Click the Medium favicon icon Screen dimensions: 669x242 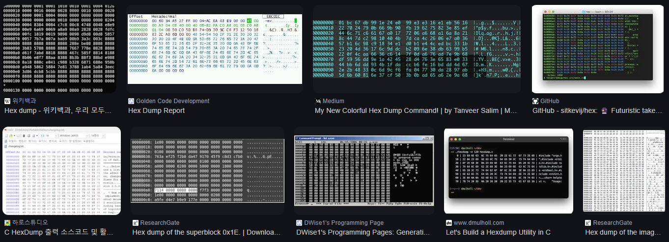tap(318, 101)
